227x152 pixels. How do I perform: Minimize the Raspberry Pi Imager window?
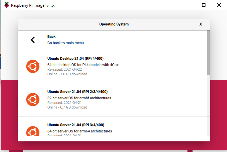[189, 5]
